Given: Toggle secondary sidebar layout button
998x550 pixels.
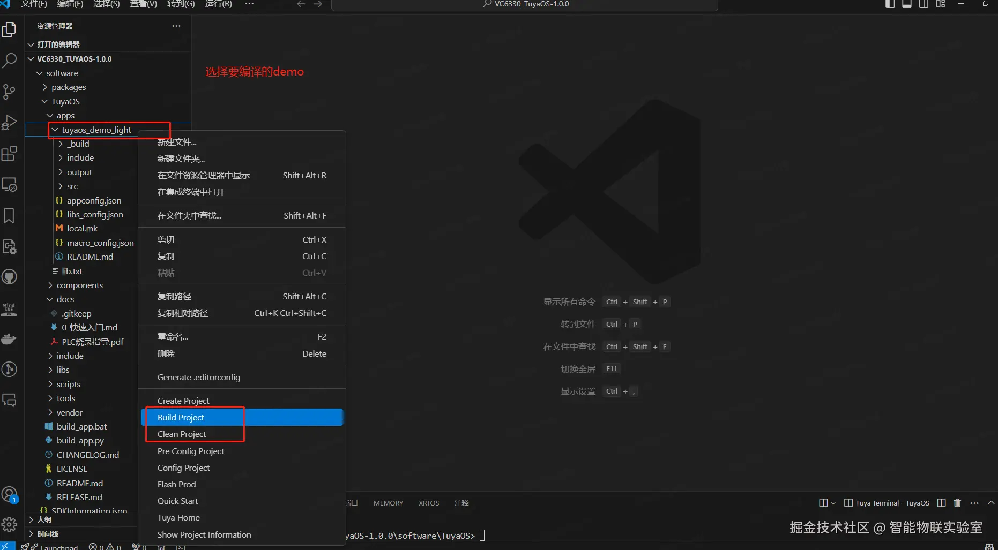Looking at the screenshot, I should coord(923,4).
